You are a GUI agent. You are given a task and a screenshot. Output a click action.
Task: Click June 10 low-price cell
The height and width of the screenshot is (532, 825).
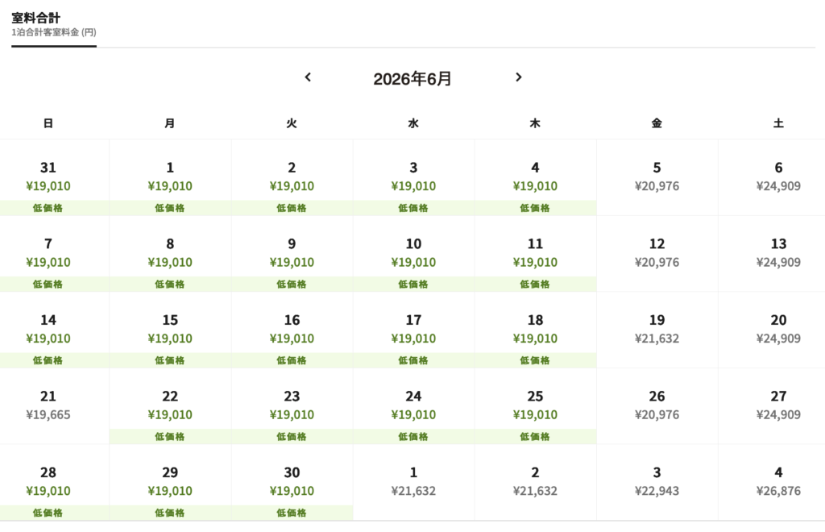pos(413,254)
